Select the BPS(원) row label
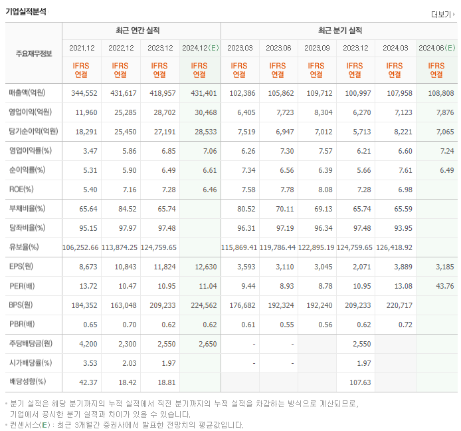The width and height of the screenshot is (461, 431). [x=21, y=305]
